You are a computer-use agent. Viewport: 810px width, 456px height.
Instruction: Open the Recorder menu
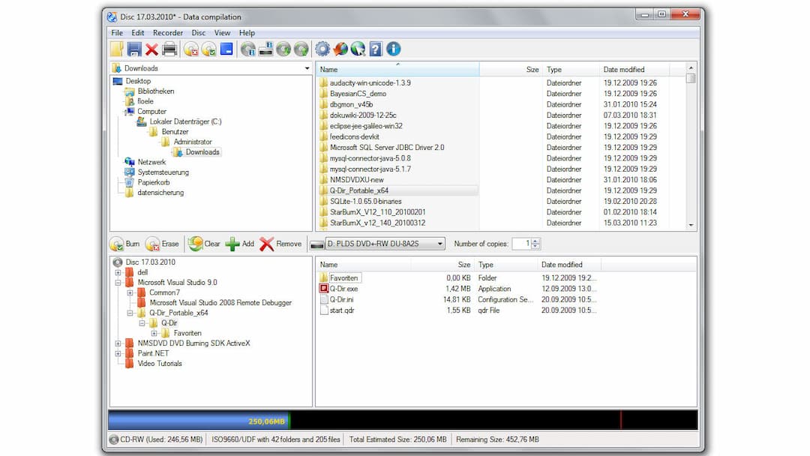coord(167,32)
